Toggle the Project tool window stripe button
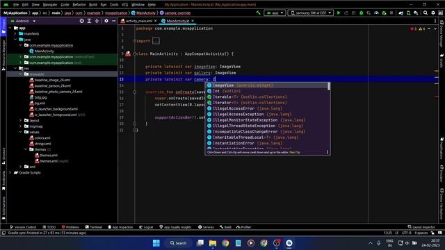 [3, 27]
